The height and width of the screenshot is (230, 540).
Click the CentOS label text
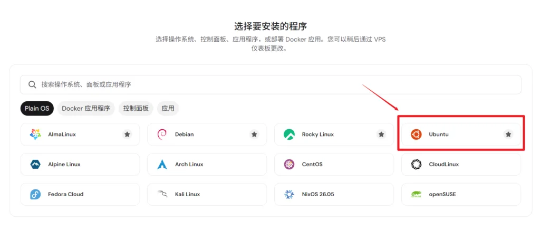[312, 164]
